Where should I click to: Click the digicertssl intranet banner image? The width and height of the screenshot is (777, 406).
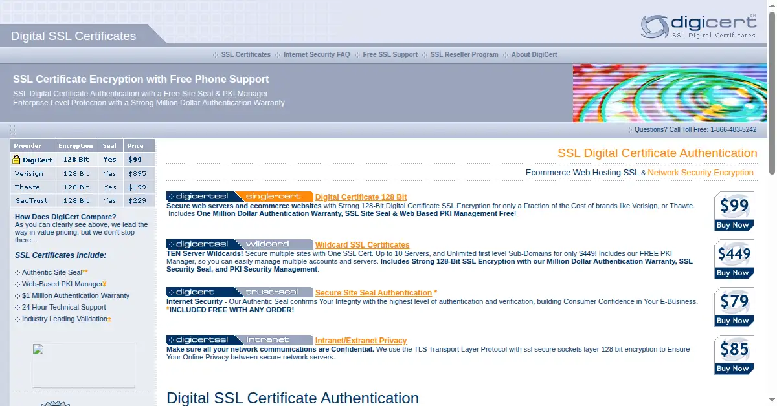pos(240,340)
